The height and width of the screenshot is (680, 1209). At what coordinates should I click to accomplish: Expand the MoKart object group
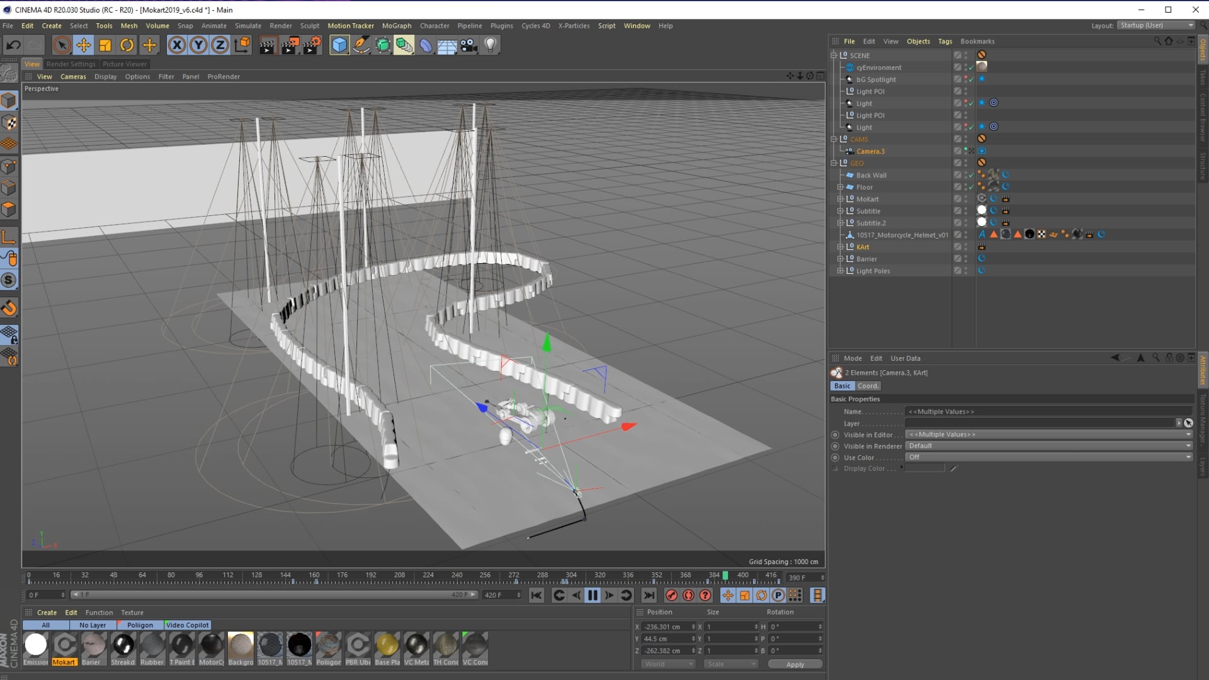click(840, 199)
